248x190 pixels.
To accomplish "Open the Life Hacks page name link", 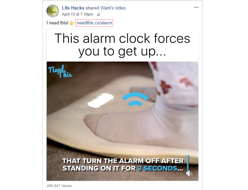I will tap(73, 8).
